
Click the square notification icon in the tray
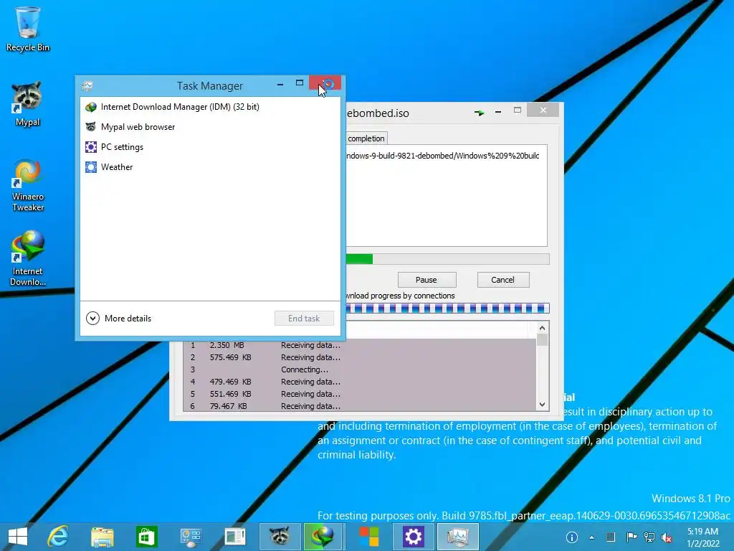pos(611,537)
